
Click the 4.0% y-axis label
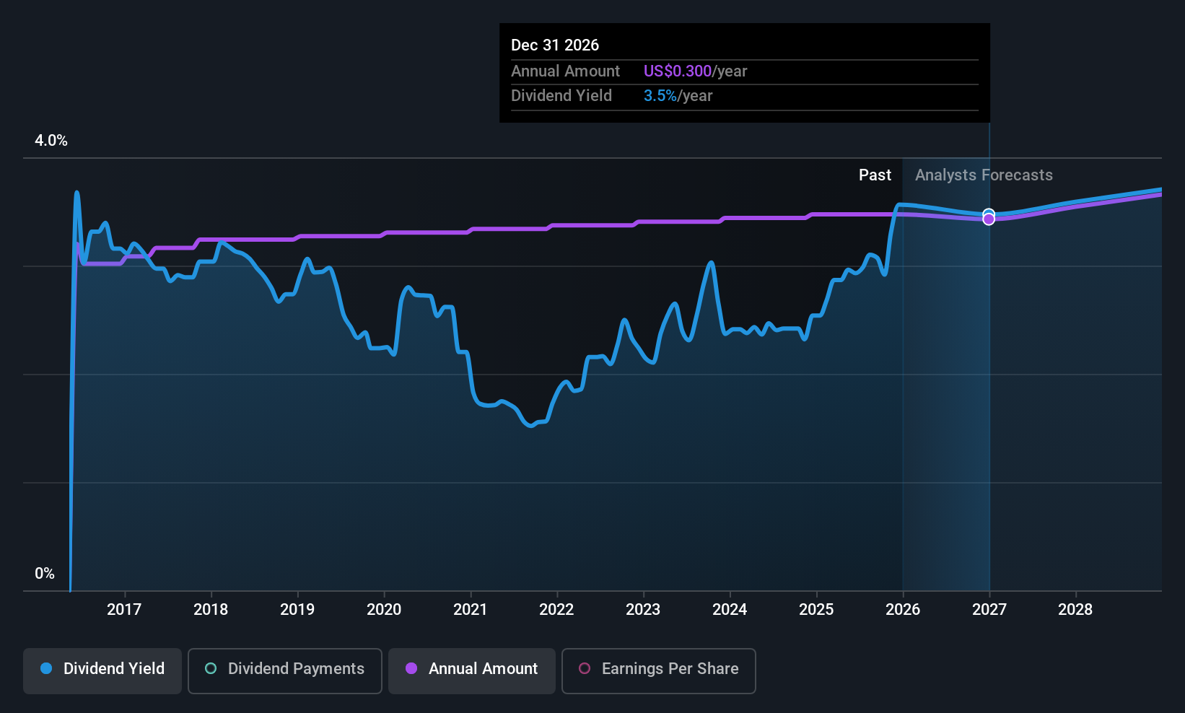51,141
